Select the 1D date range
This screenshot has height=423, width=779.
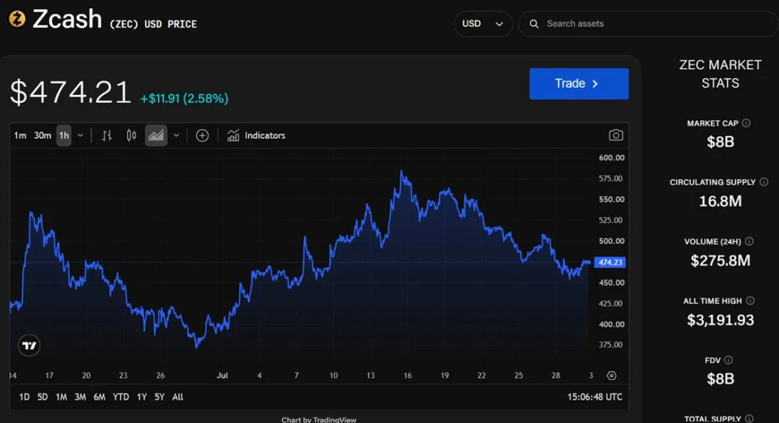tap(24, 397)
